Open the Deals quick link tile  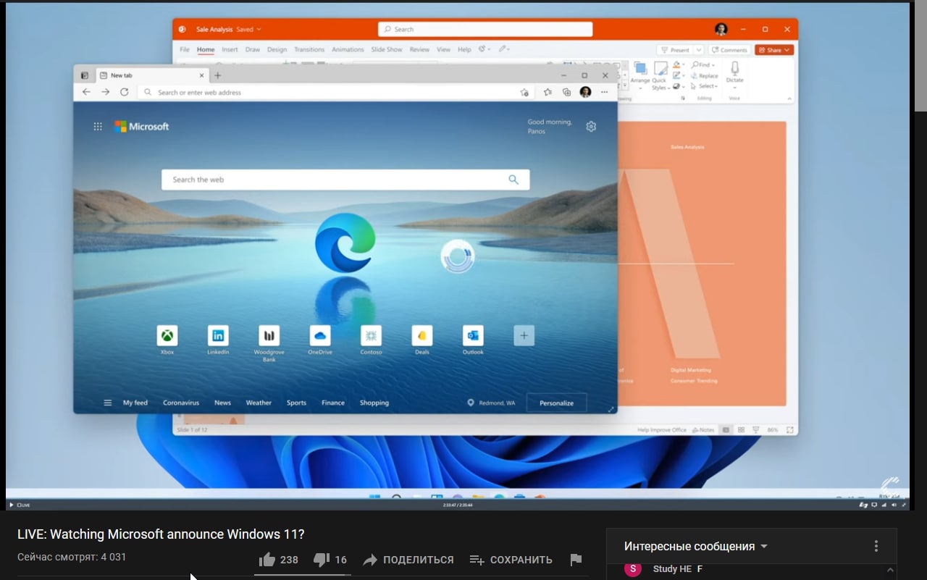point(422,335)
